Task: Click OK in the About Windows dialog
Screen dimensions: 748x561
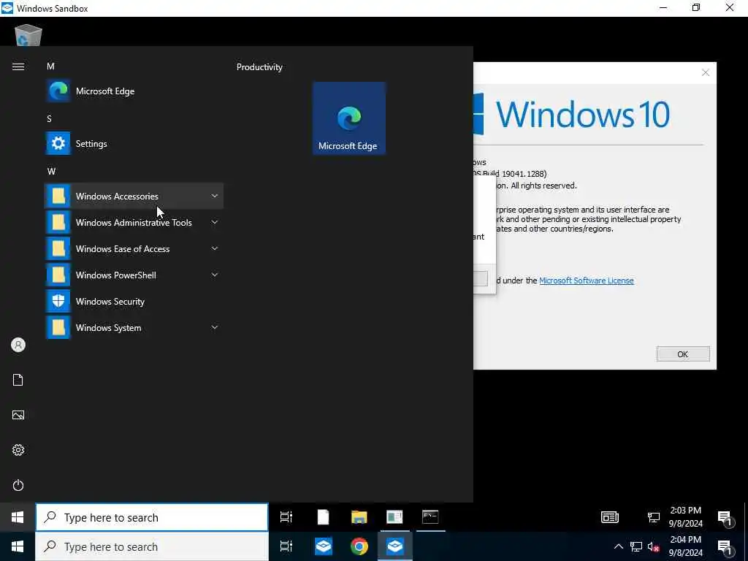Action: [683, 354]
